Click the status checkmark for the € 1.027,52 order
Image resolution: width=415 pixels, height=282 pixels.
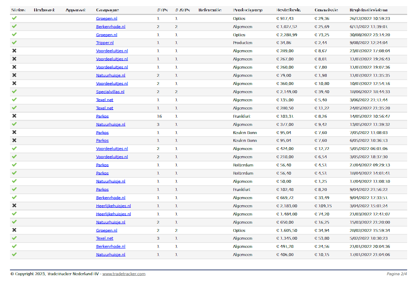tap(14, 26)
